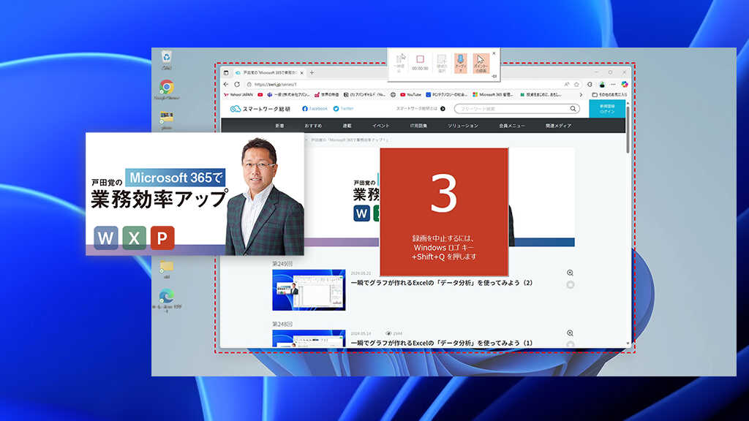Open a new tab with plus button

pyautogui.click(x=312, y=72)
